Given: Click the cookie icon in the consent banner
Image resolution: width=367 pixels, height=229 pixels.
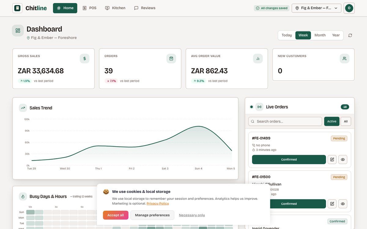Looking at the screenshot, I should coord(106,192).
